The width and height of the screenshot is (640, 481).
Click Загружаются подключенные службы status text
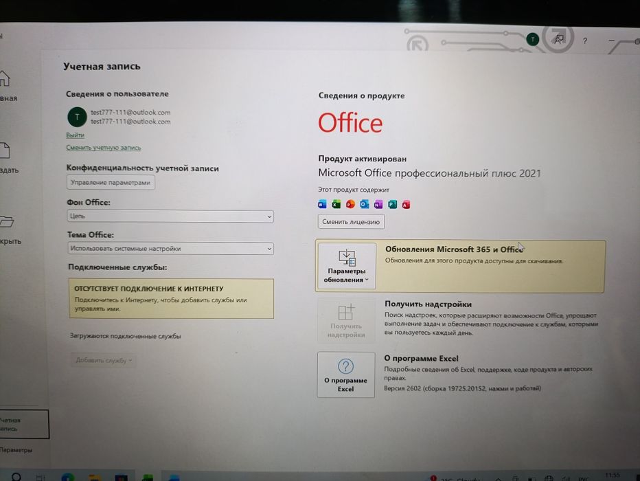tap(125, 336)
